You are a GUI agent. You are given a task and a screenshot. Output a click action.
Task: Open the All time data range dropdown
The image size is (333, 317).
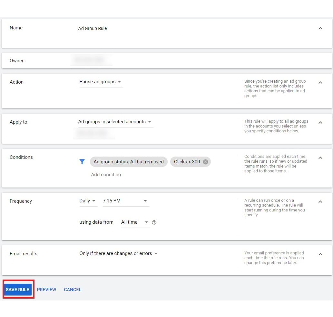(134, 222)
